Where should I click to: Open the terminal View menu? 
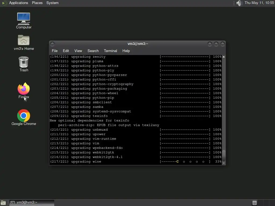pos(78,51)
